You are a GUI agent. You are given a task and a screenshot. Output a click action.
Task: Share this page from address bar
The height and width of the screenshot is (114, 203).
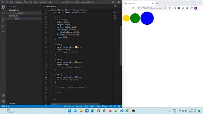(165, 8)
